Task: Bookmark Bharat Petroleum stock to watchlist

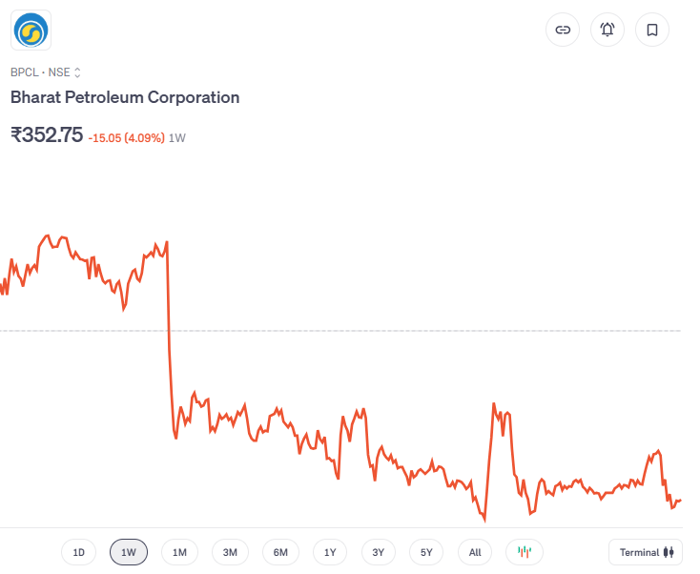Action: coord(652,30)
